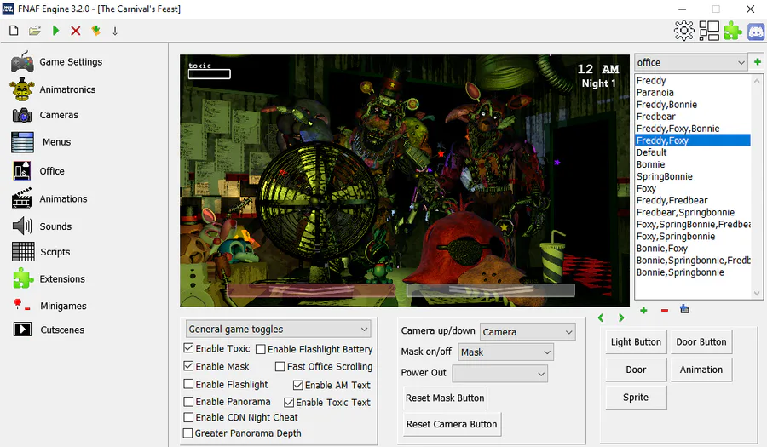The width and height of the screenshot is (767, 447).
Task: Check Fast Office Scrolling checkbox
Action: [280, 366]
